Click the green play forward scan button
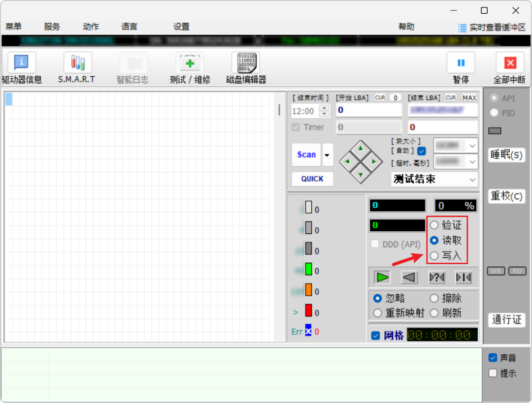Viewport: 532px width, 403px height. (382, 278)
